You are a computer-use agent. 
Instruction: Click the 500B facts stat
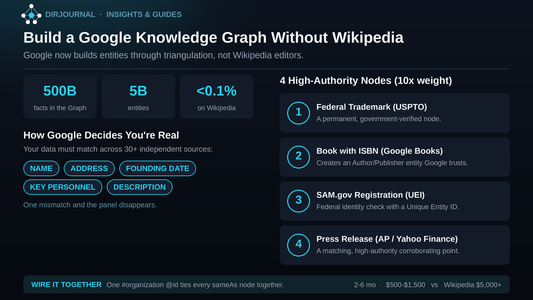coord(60,97)
